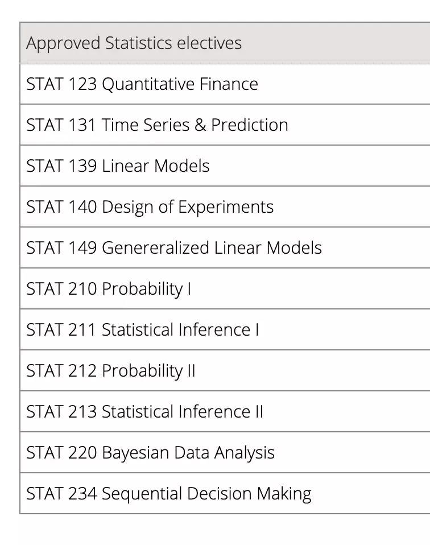Screen dimensions: 430x545
Task: Click the word Experiments in STAT 140
Action: [226, 208]
